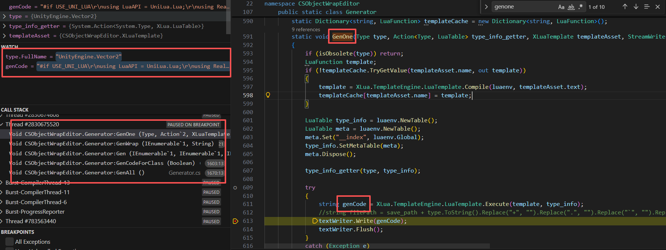Click the 1670:13 line badge
666x250 pixels.
pos(215,173)
